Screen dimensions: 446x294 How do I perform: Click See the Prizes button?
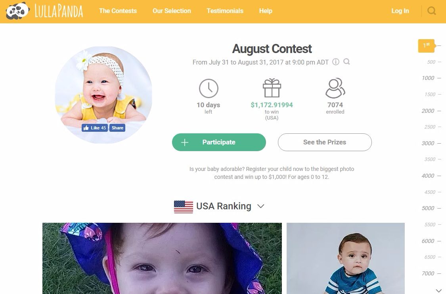(x=325, y=142)
